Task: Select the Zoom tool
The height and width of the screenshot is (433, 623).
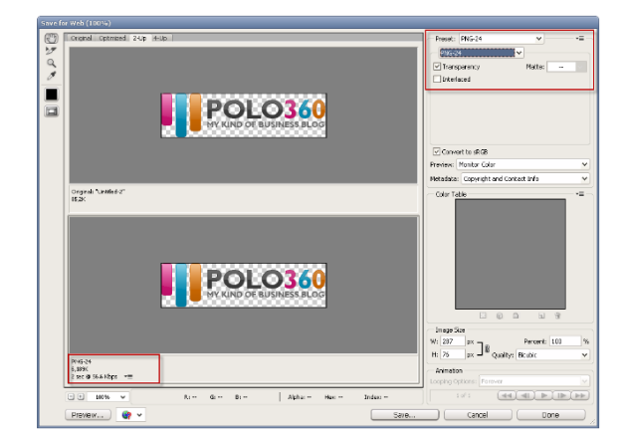Action: (x=51, y=63)
